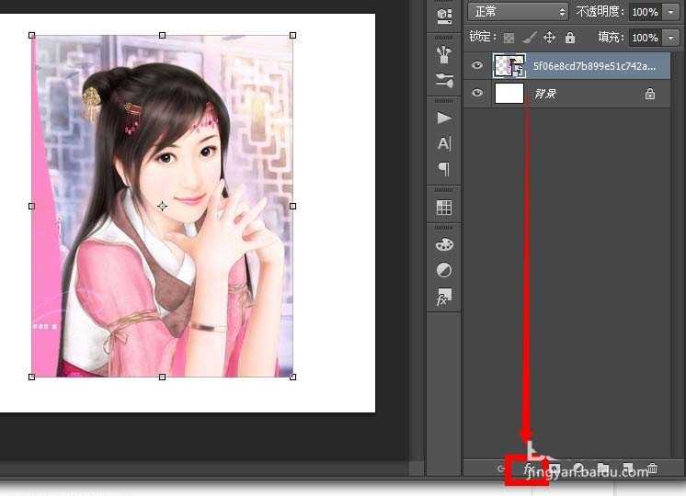Open the Actions panel play icon
This screenshot has width=686, height=496.
coord(444,118)
